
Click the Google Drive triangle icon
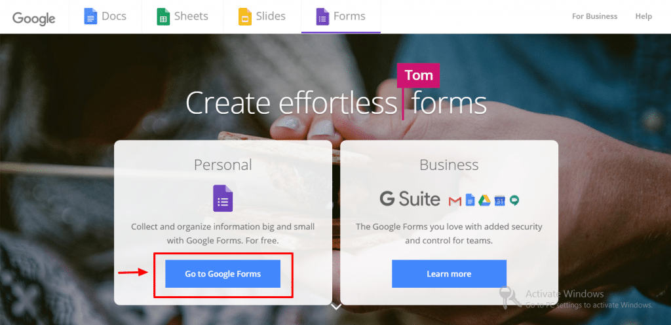(484, 200)
